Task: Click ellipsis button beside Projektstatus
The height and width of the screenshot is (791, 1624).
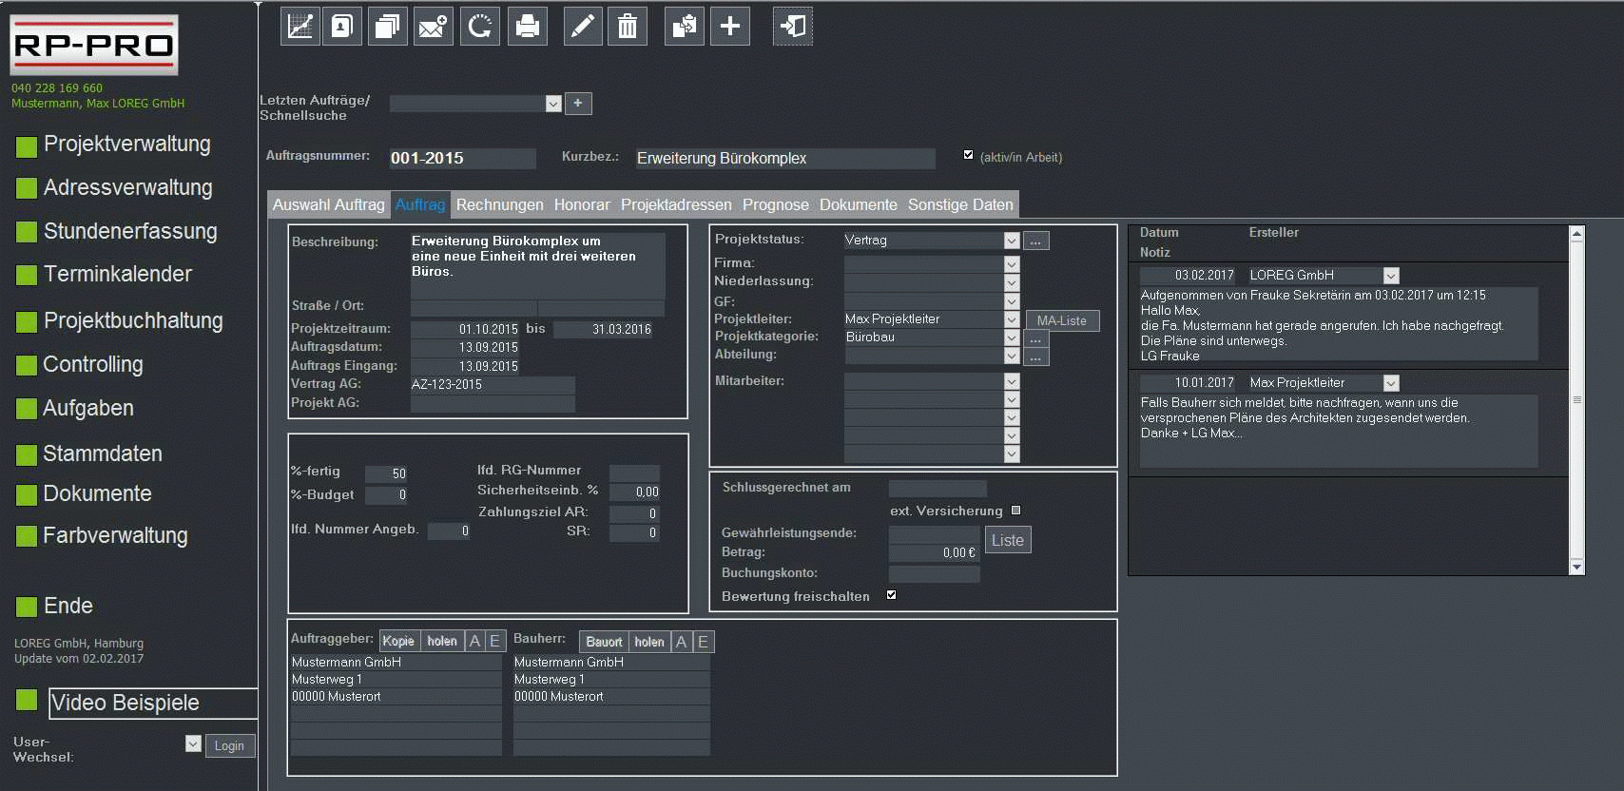Action: pyautogui.click(x=1035, y=241)
